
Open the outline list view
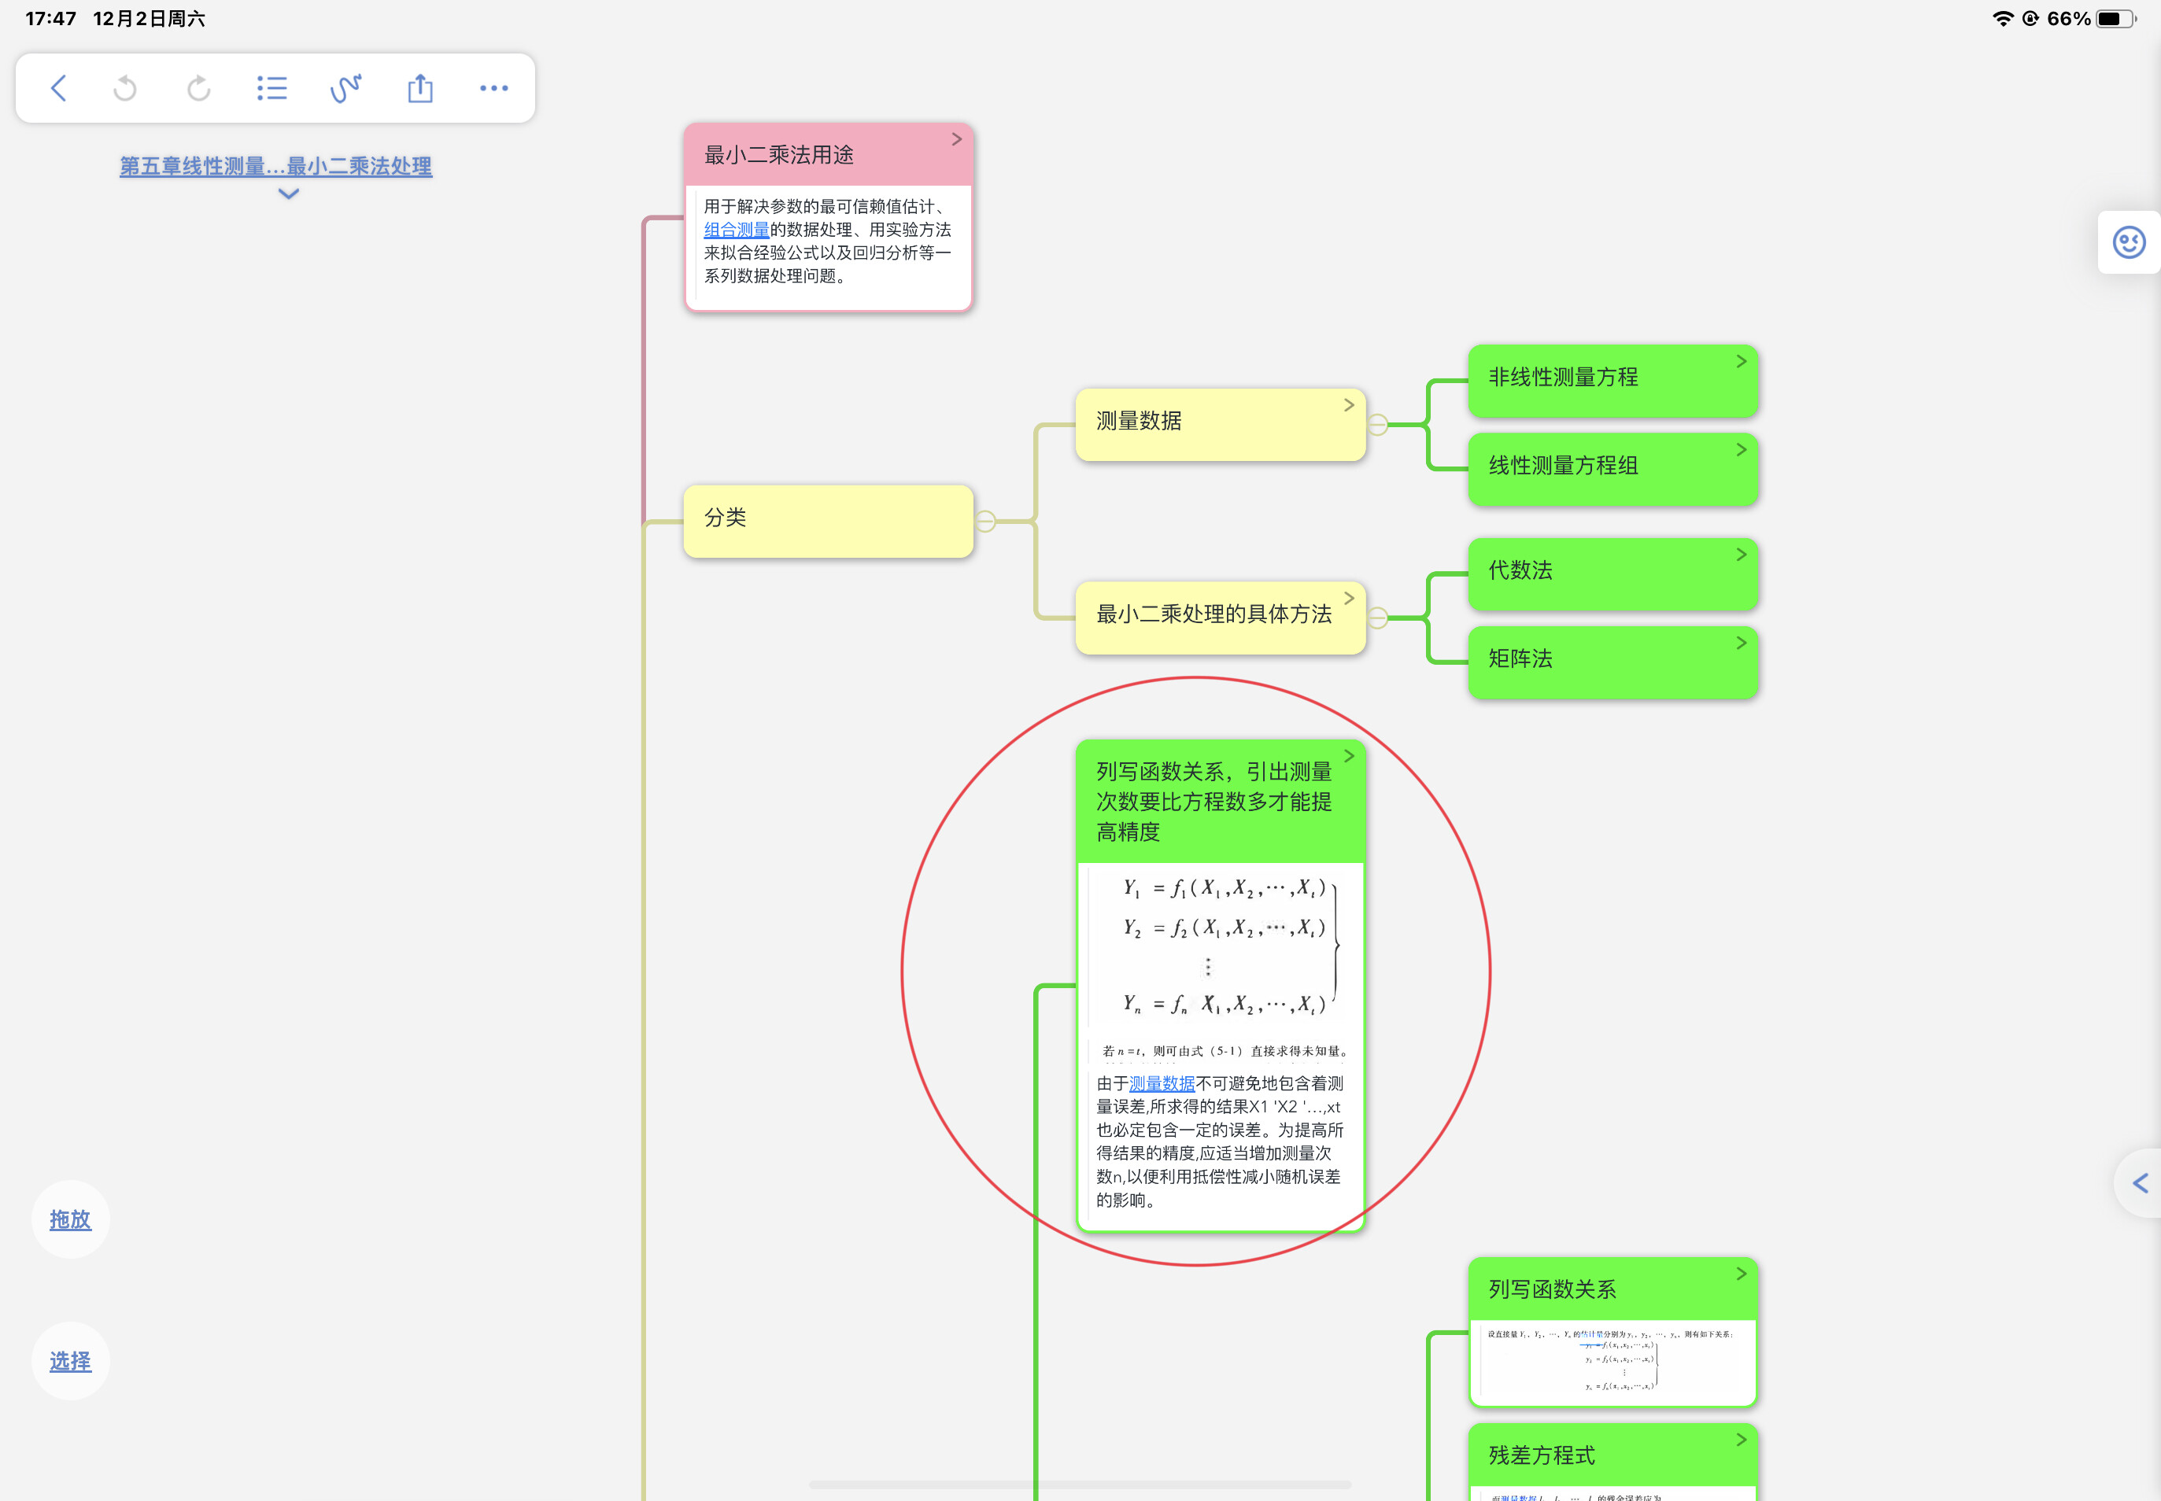click(272, 88)
